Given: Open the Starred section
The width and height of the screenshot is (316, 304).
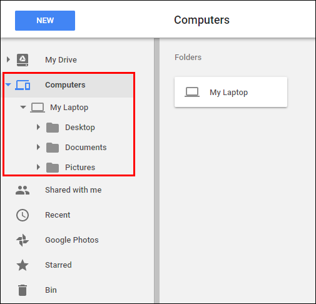Looking at the screenshot, I should pyautogui.click(x=59, y=265).
